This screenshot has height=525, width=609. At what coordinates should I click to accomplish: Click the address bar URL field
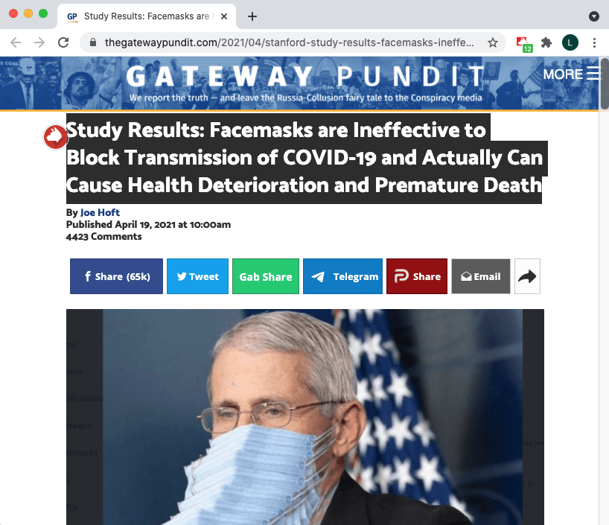[x=289, y=42]
